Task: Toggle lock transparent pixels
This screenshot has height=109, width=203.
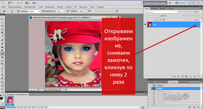Action: pyautogui.click(x=156, y=20)
